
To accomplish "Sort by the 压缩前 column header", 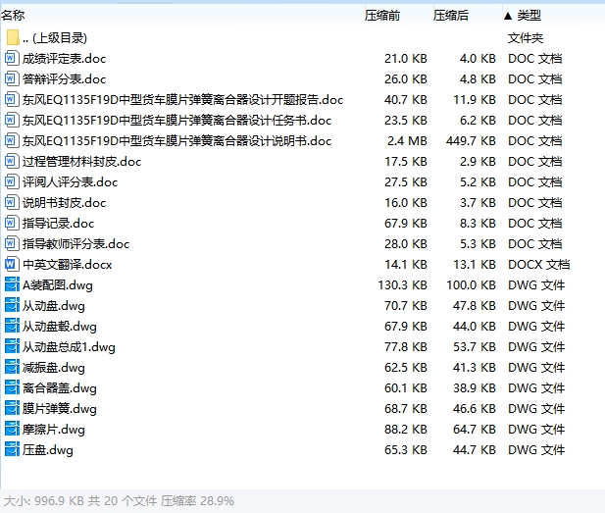I will coord(382,16).
